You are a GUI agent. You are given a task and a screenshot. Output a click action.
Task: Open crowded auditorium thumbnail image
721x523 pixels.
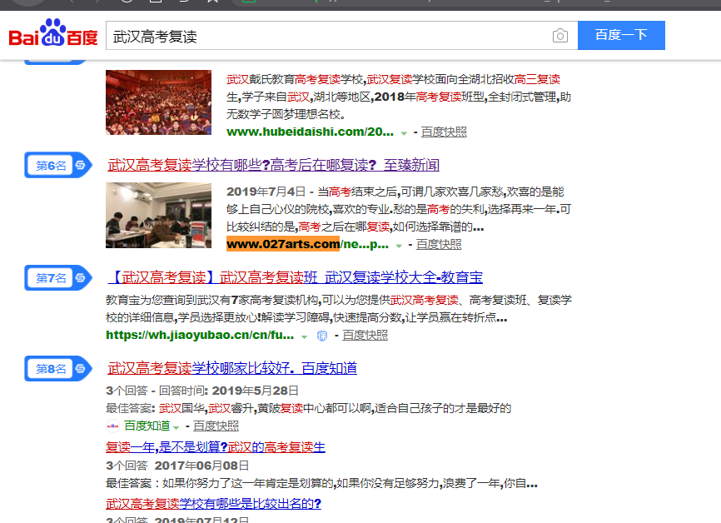click(x=159, y=102)
